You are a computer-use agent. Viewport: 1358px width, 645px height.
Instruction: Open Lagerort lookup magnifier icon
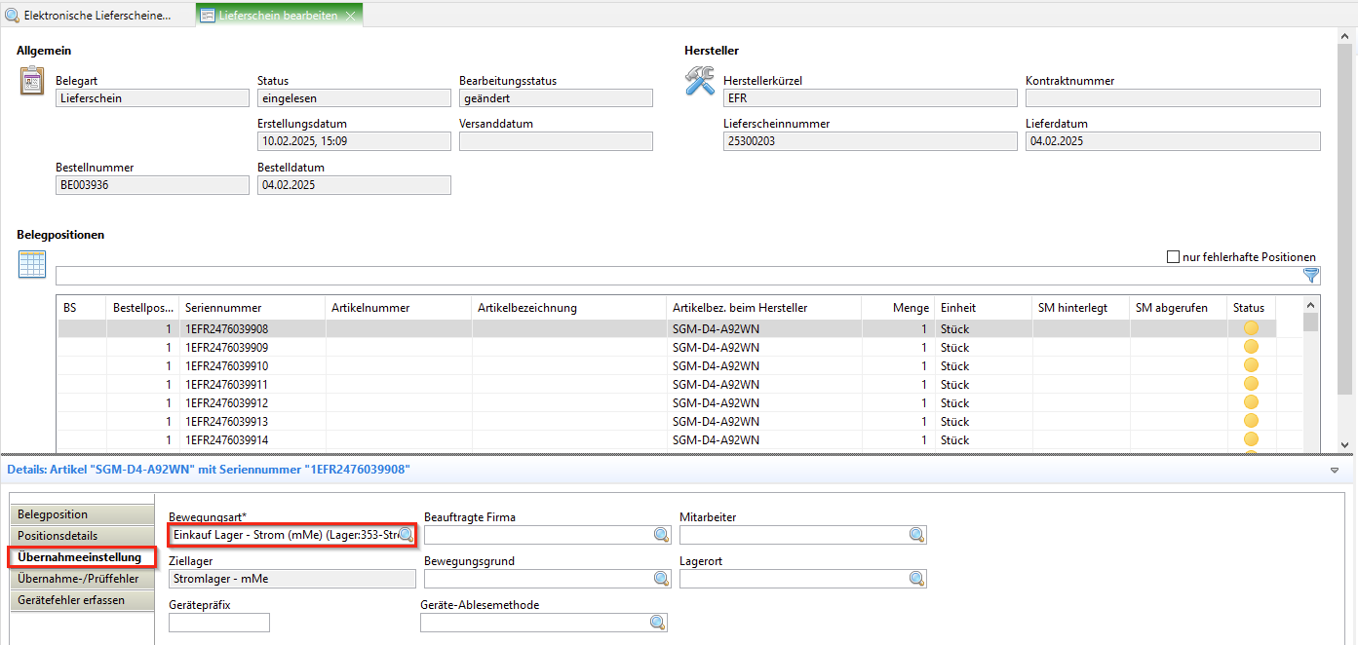pyautogui.click(x=916, y=579)
